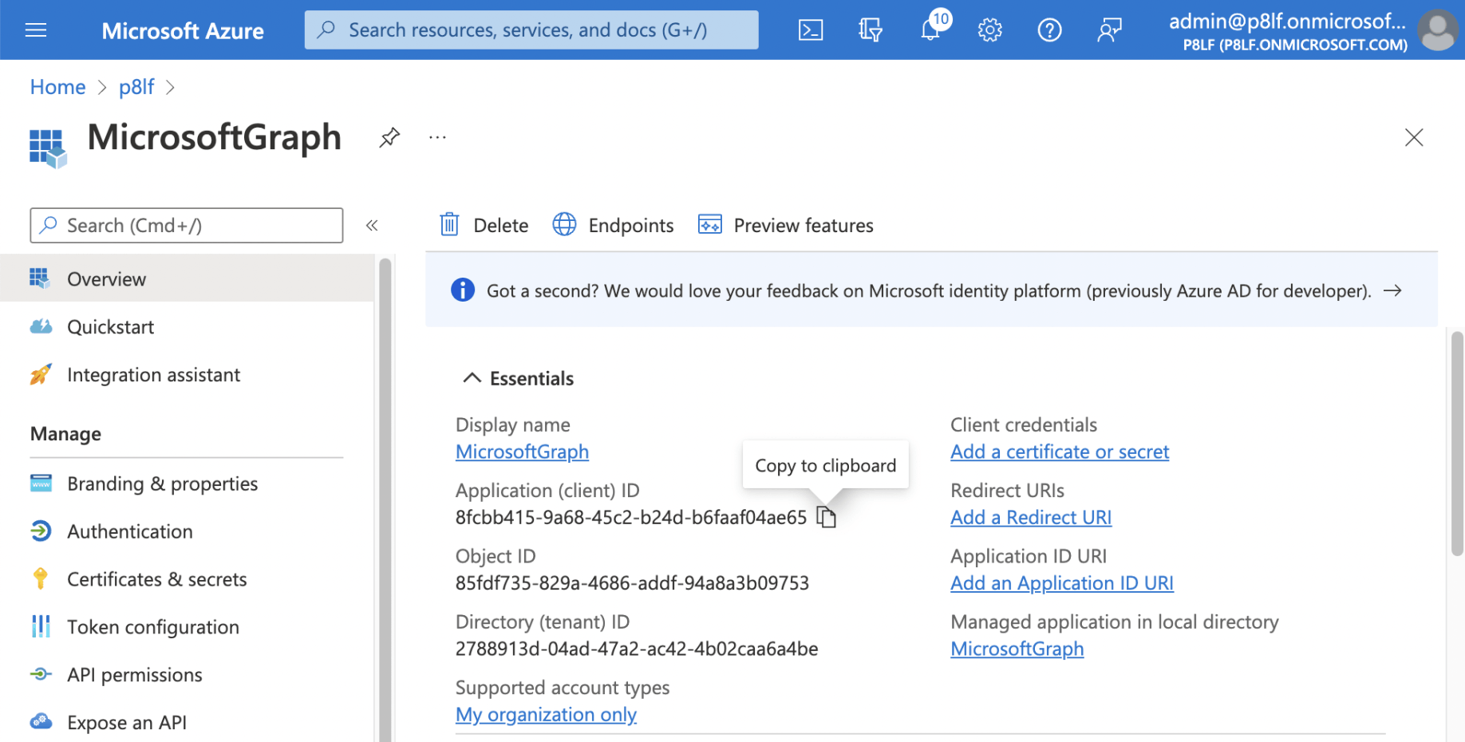
Task: Click Add a Redirect URI link
Action: tap(1030, 518)
